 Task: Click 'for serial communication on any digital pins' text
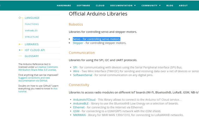click(124, 75)
